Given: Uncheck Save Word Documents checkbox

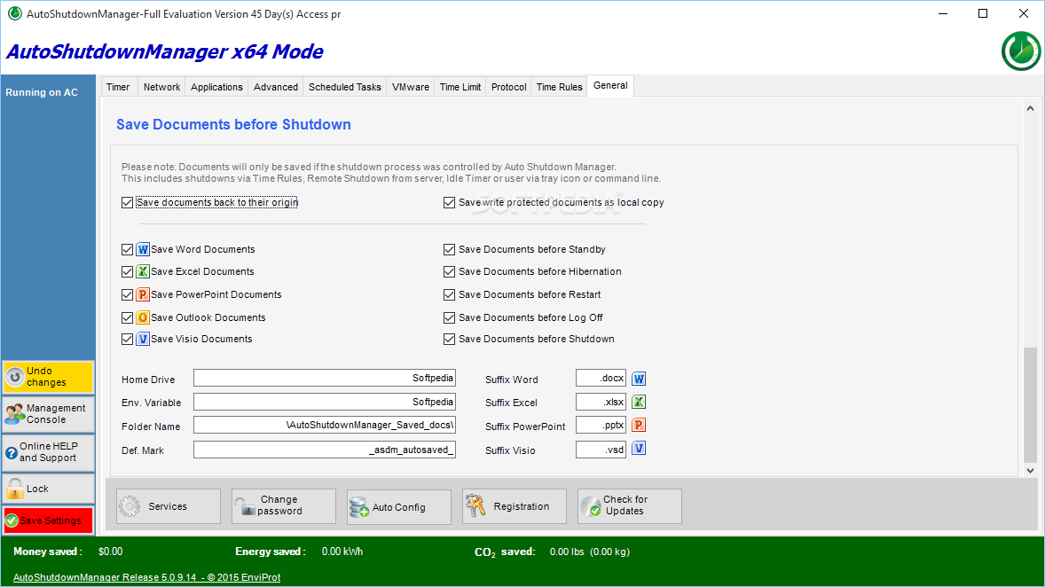Looking at the screenshot, I should coord(127,250).
